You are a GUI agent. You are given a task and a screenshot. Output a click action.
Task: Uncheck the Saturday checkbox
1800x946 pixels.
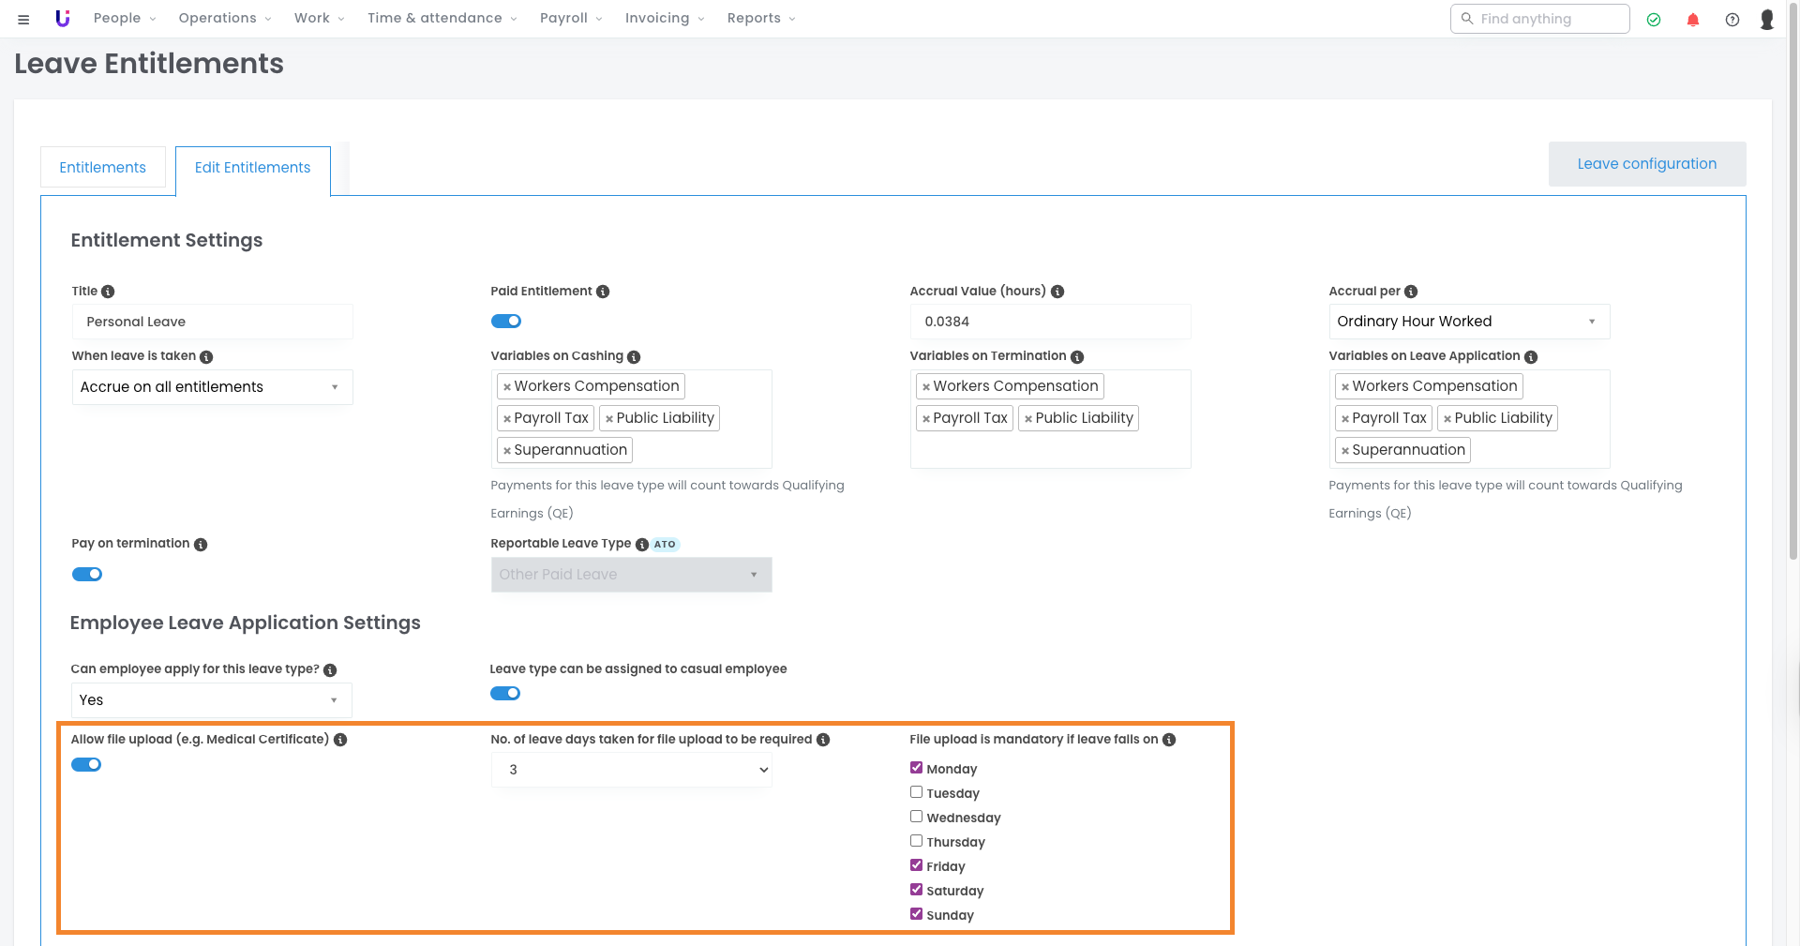(916, 890)
